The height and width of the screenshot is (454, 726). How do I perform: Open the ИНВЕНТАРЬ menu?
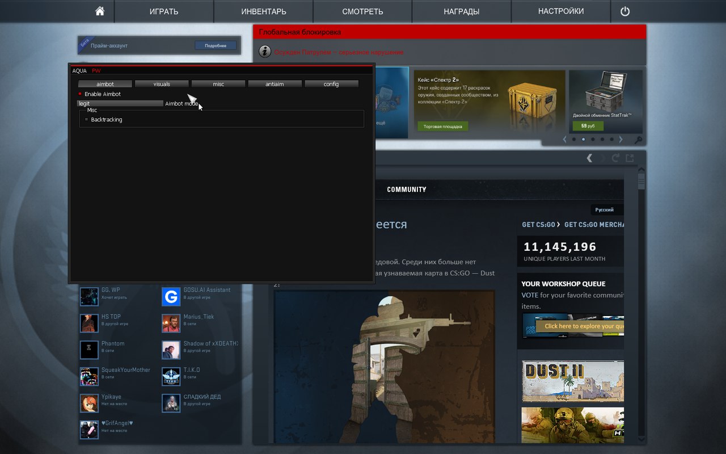(x=263, y=11)
